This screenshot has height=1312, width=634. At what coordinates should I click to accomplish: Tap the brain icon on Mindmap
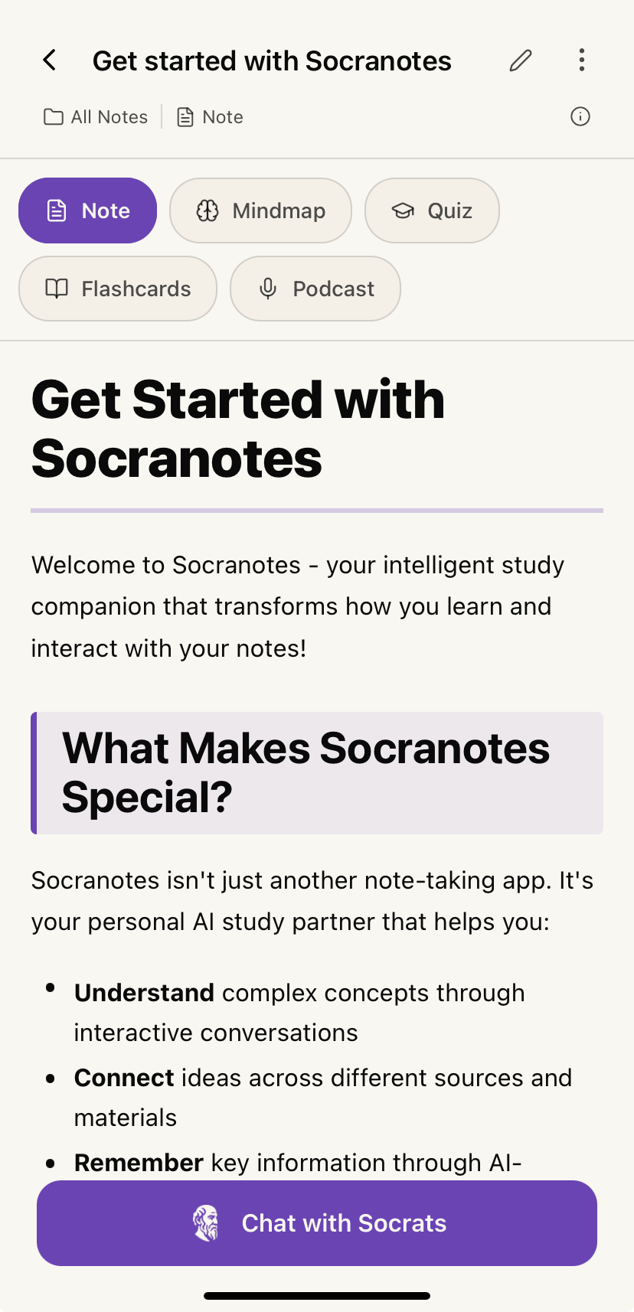pos(208,211)
